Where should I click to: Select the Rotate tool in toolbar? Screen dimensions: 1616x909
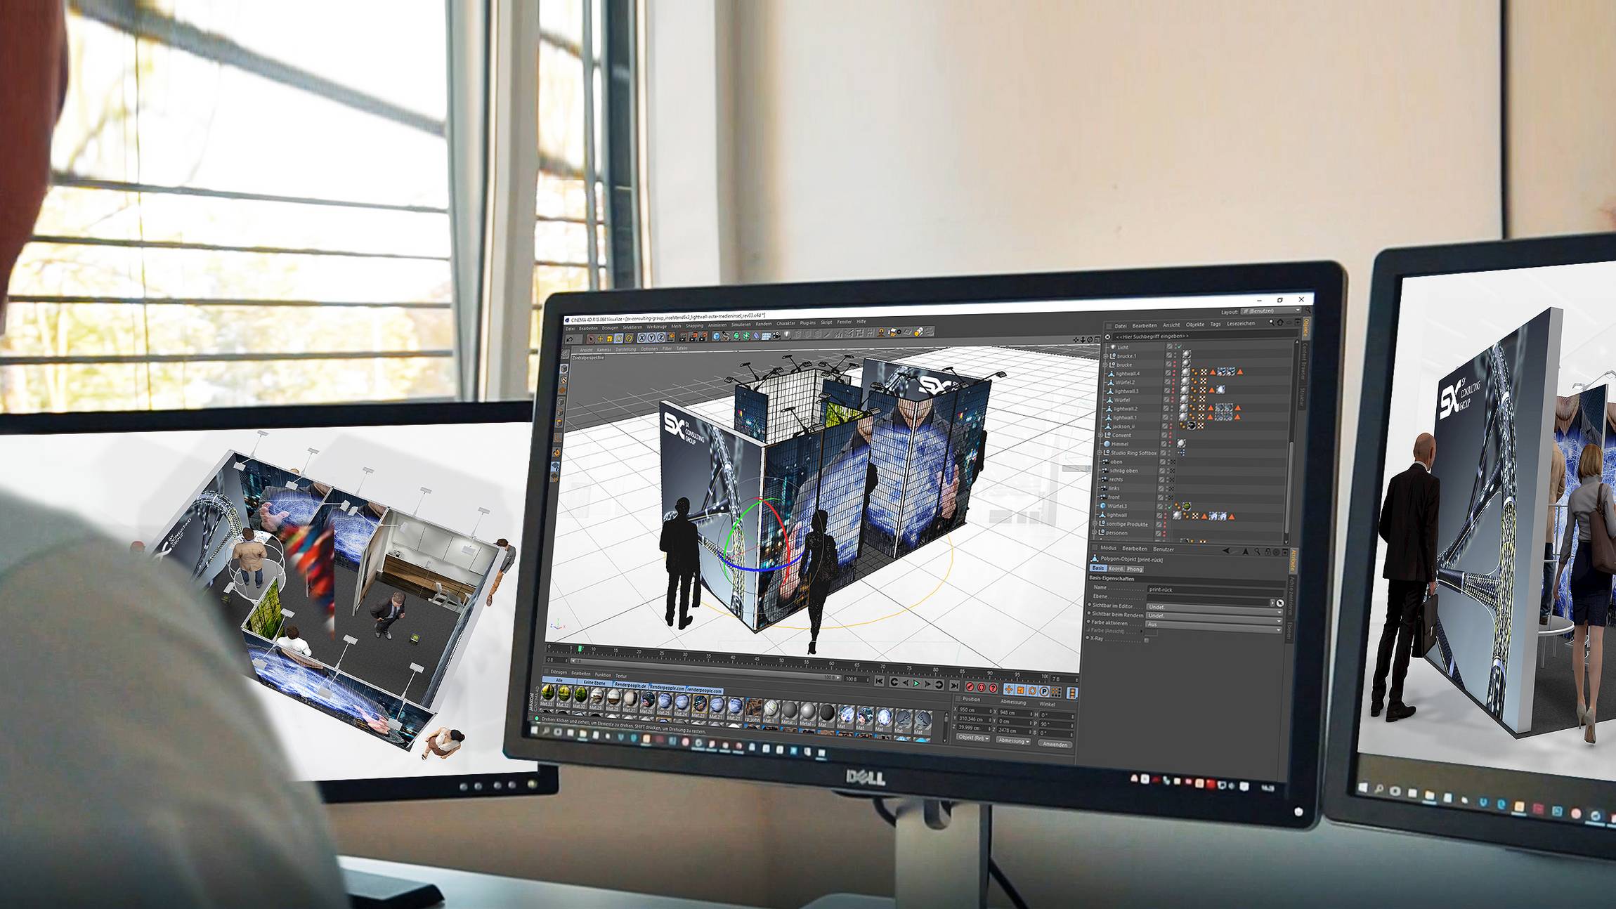click(x=619, y=339)
